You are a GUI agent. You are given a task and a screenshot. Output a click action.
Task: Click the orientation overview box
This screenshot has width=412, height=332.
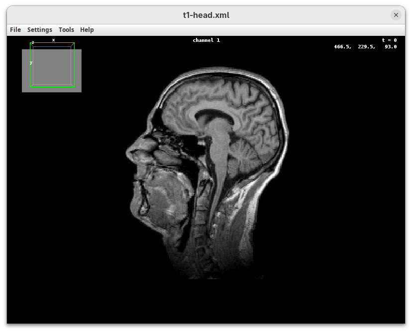(52, 69)
